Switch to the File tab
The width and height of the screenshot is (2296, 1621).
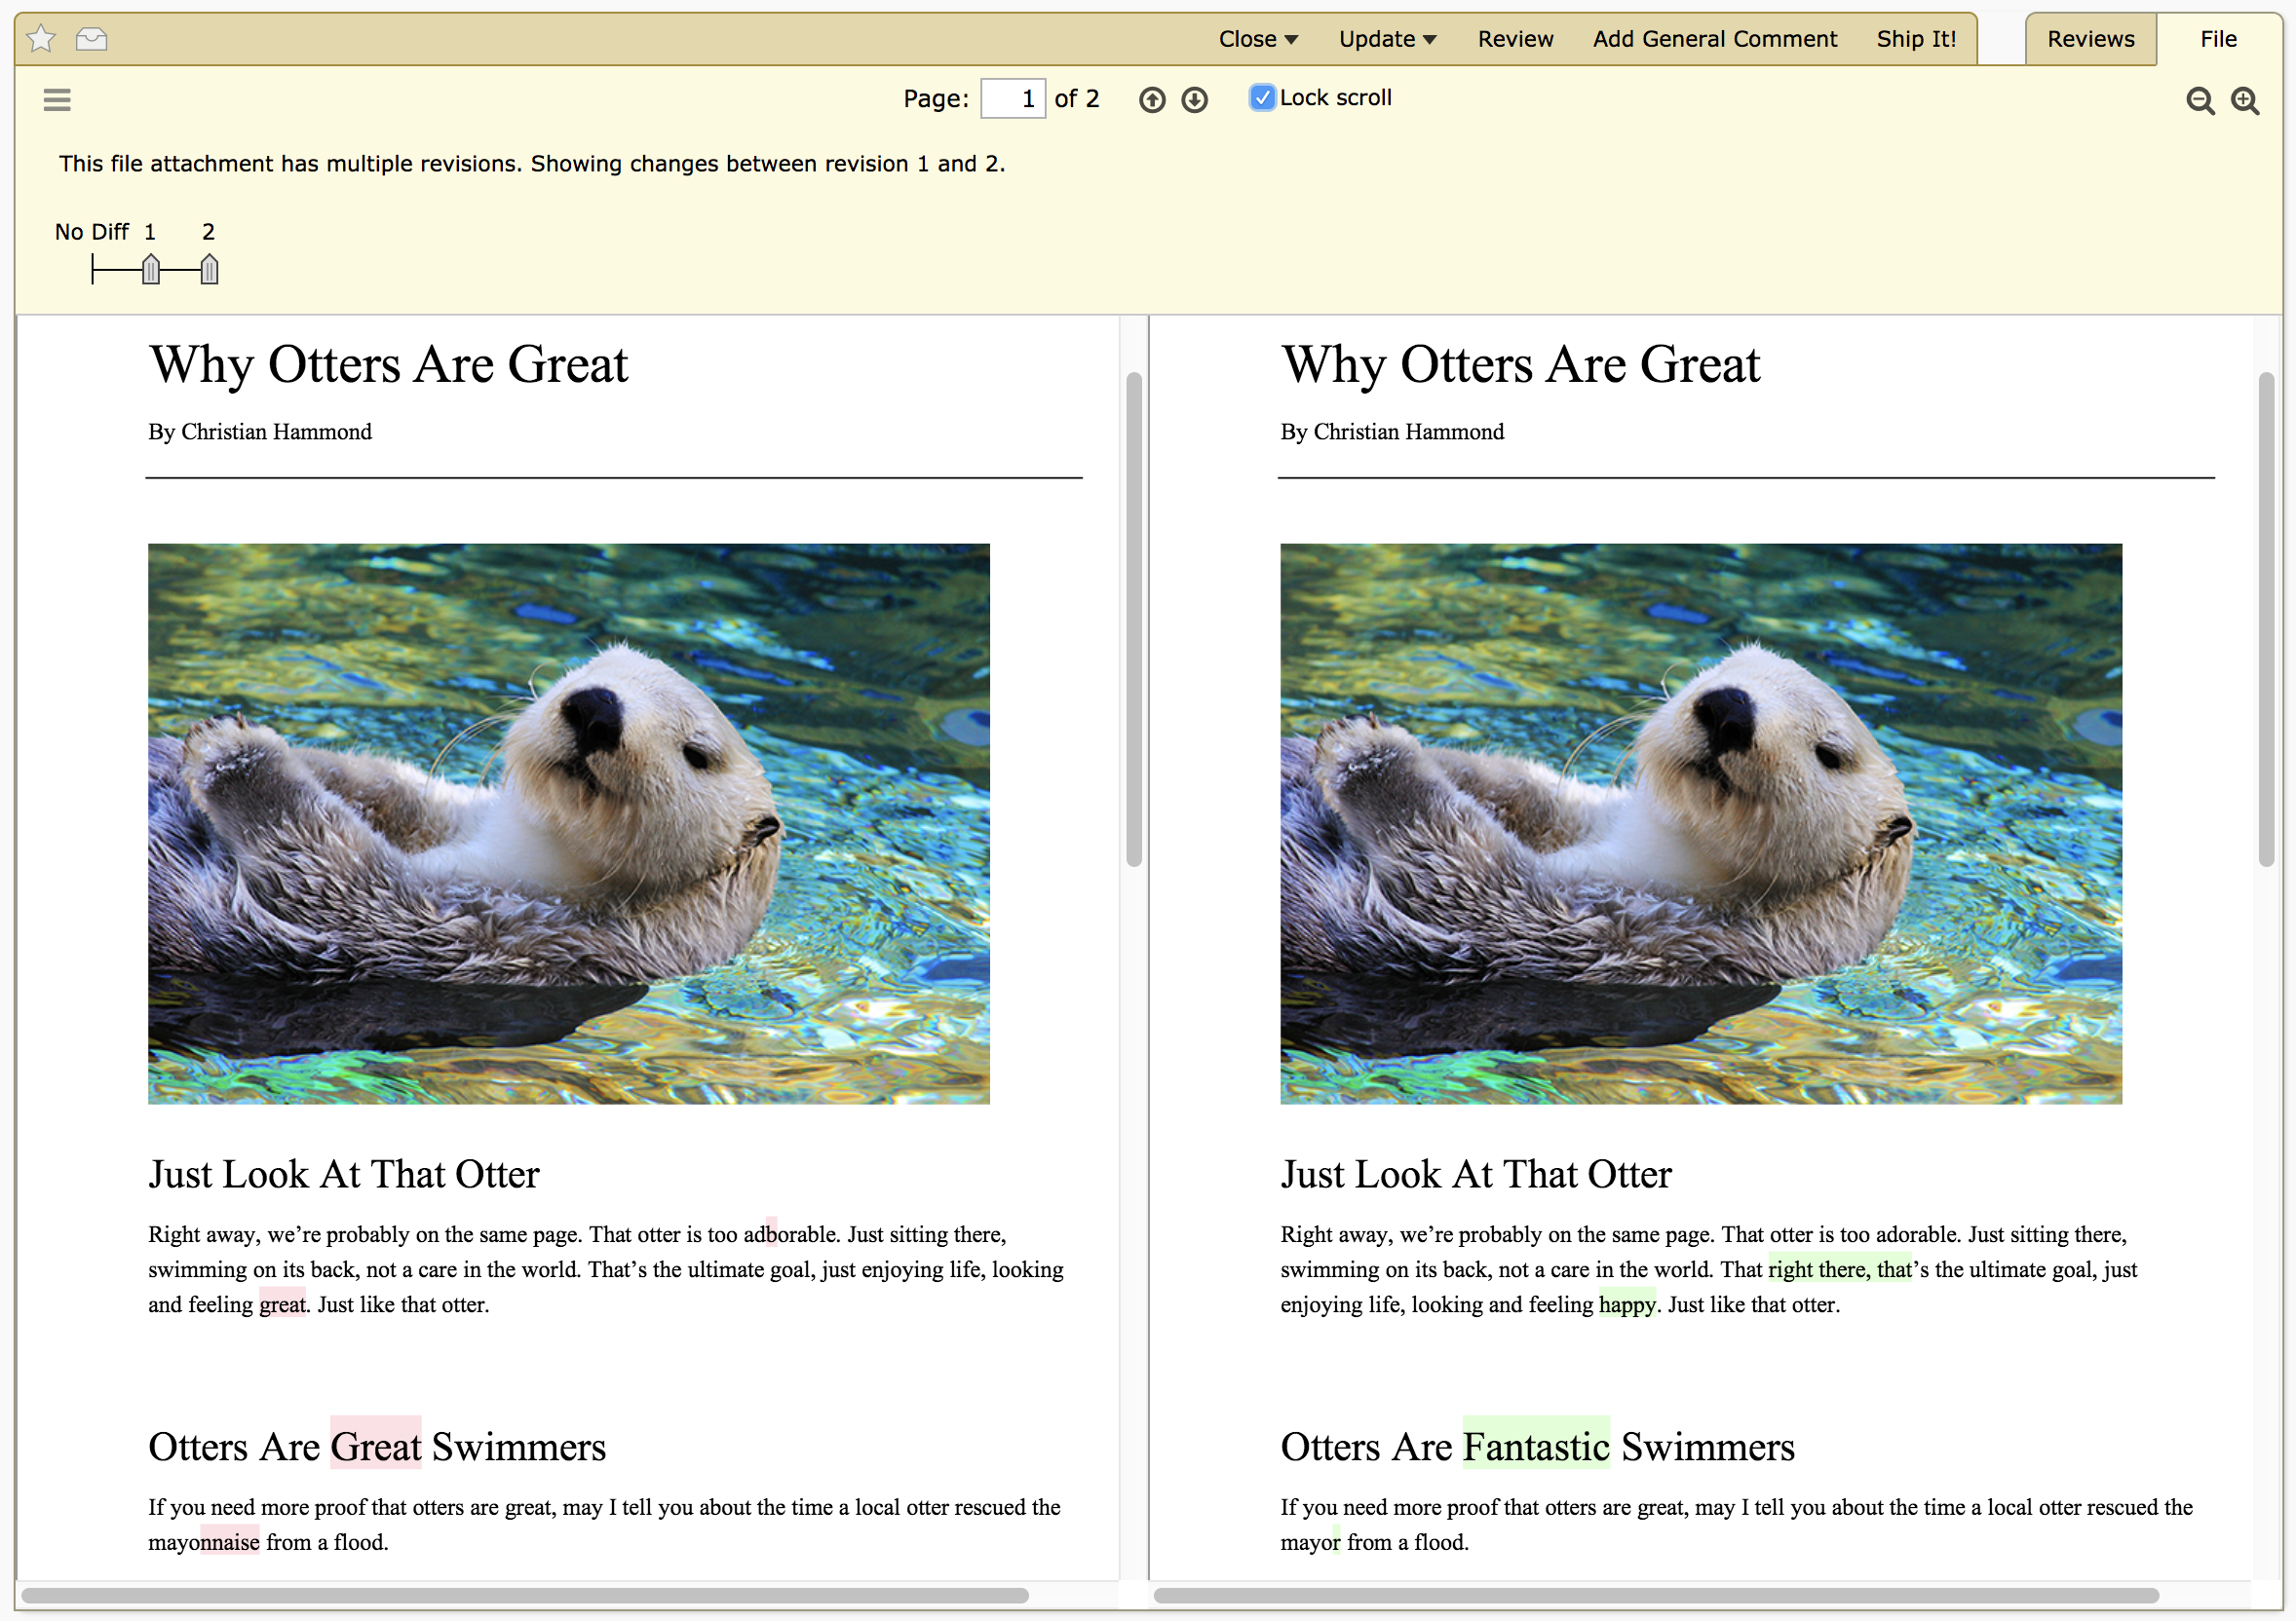tap(2218, 39)
